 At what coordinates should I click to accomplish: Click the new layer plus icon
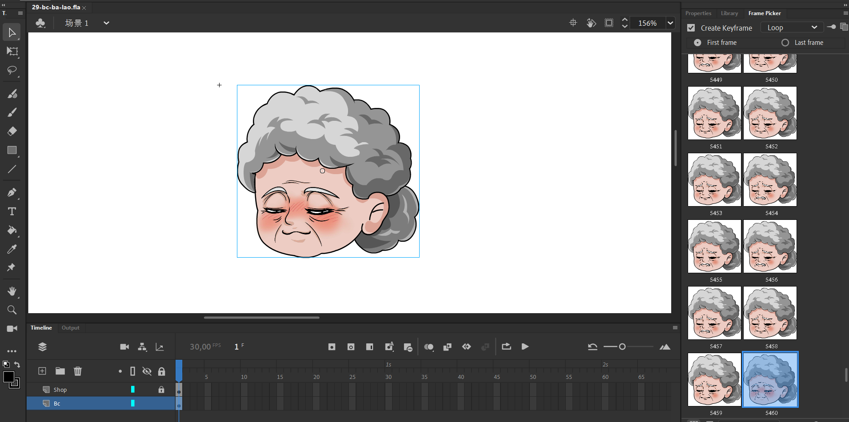click(42, 371)
